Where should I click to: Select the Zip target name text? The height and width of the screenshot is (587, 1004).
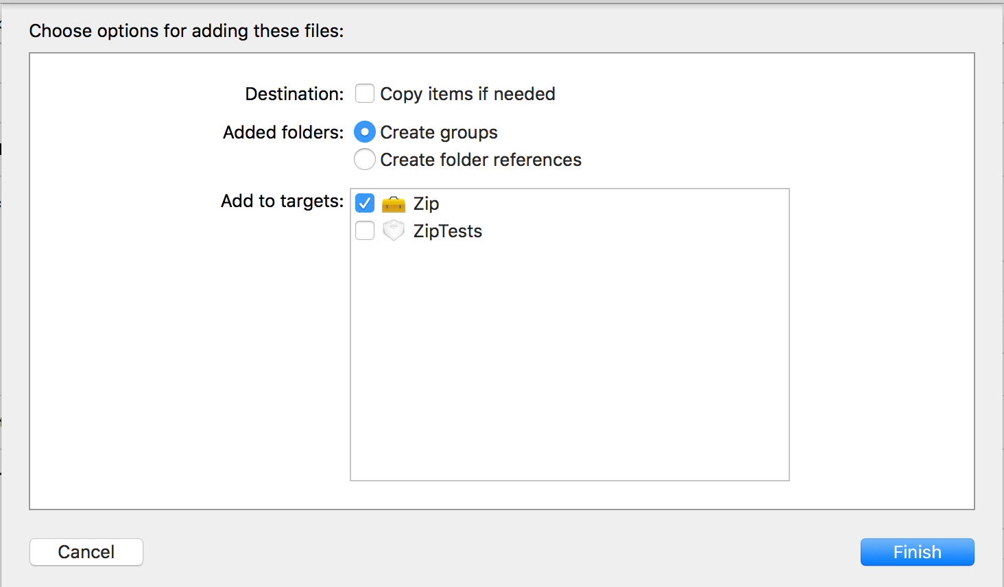click(427, 203)
